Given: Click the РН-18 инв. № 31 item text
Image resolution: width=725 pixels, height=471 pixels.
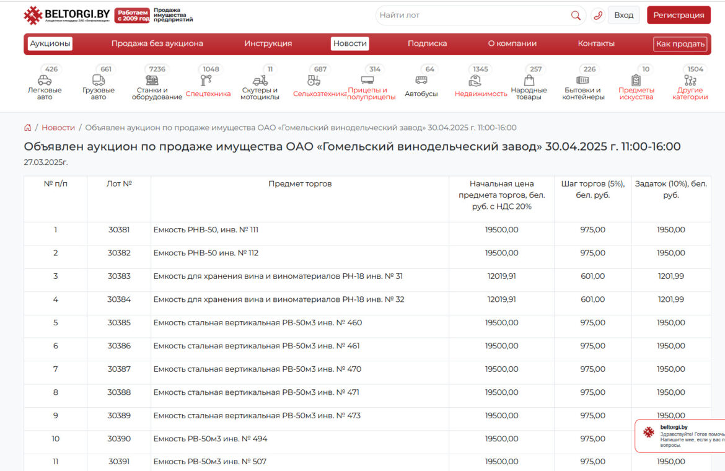Looking at the screenshot, I should 278,276.
